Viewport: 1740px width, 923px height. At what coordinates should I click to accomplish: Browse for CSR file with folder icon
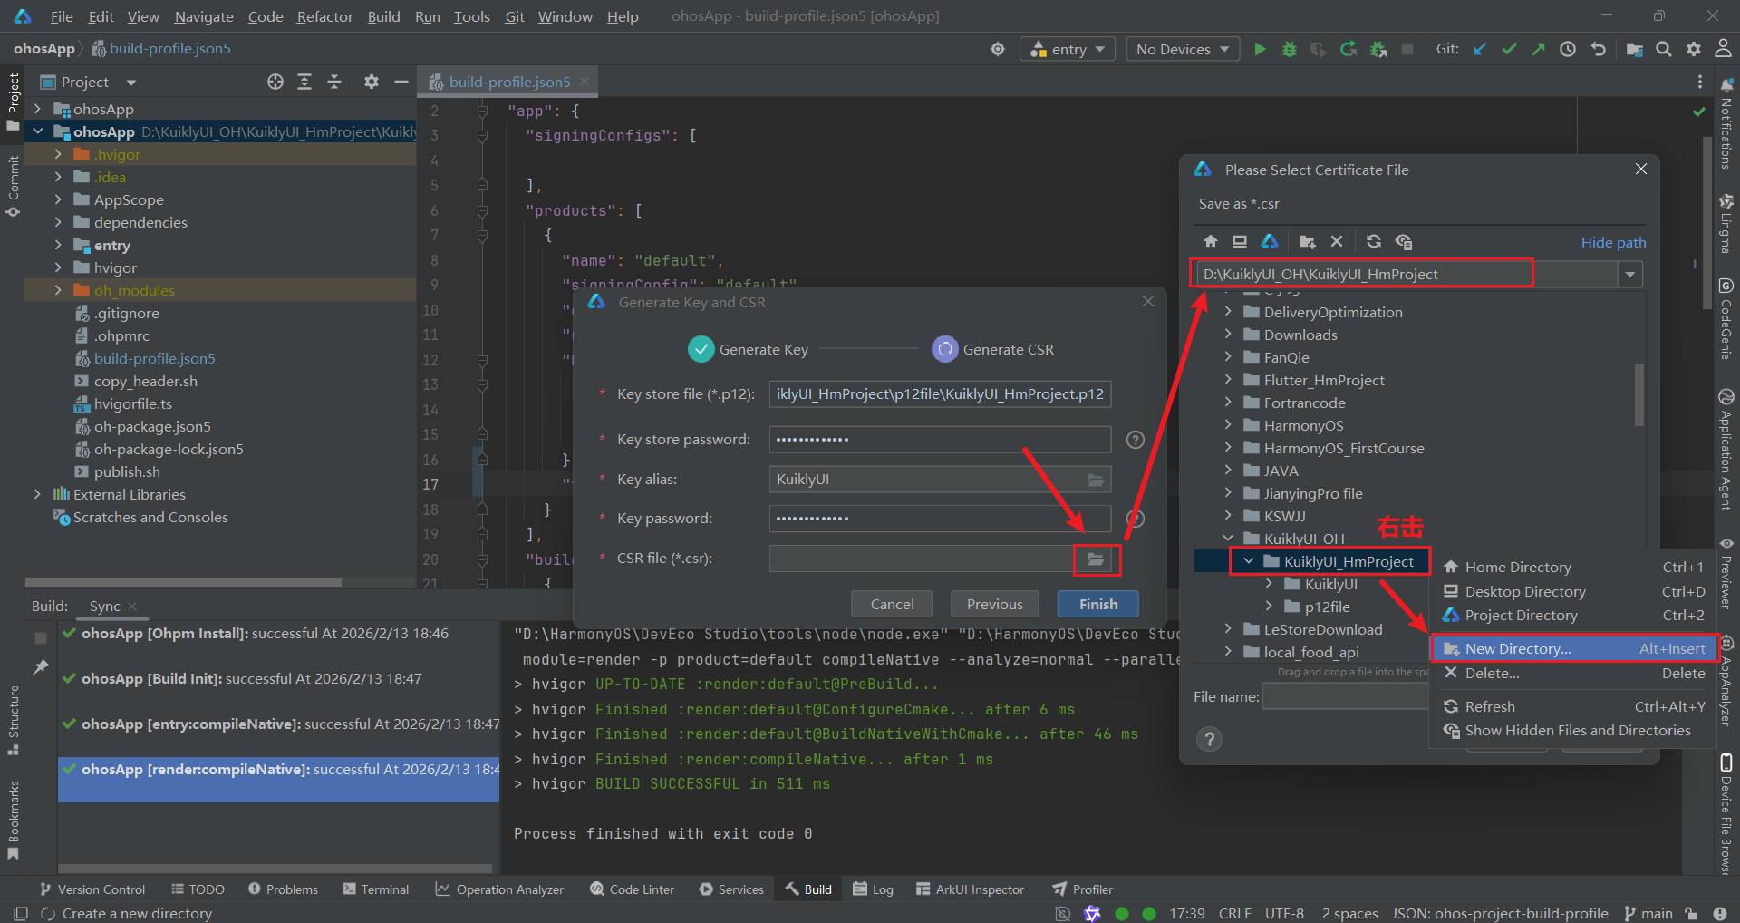coord(1096,559)
